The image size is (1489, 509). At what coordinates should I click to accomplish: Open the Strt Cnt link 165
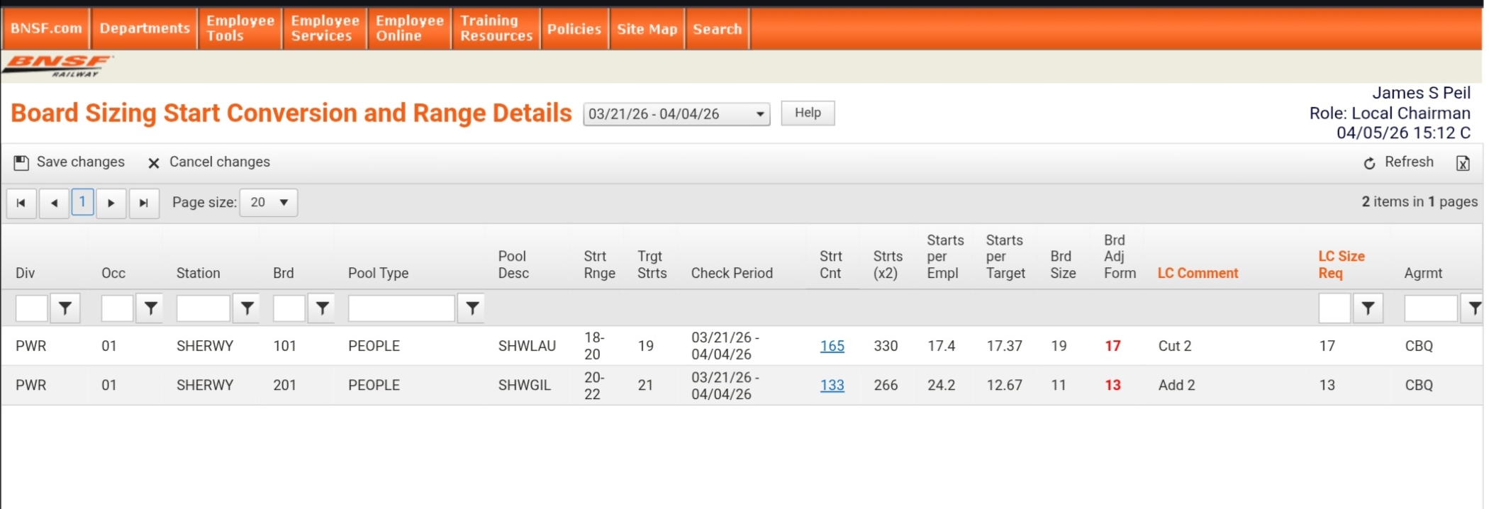(832, 346)
